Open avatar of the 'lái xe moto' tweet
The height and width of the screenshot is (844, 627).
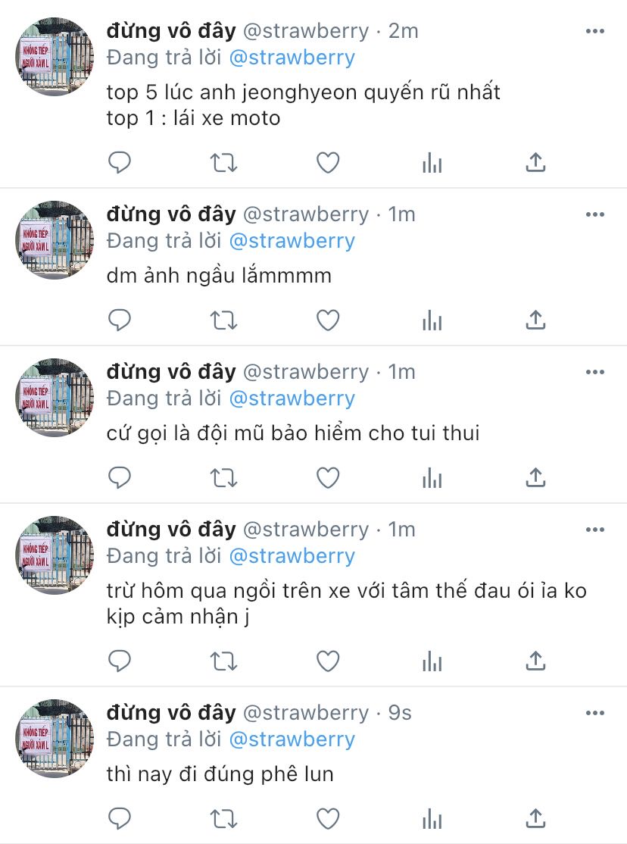pos(55,57)
